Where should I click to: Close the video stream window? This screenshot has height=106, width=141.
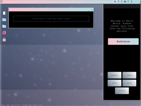pyautogui.click(x=92, y=10)
